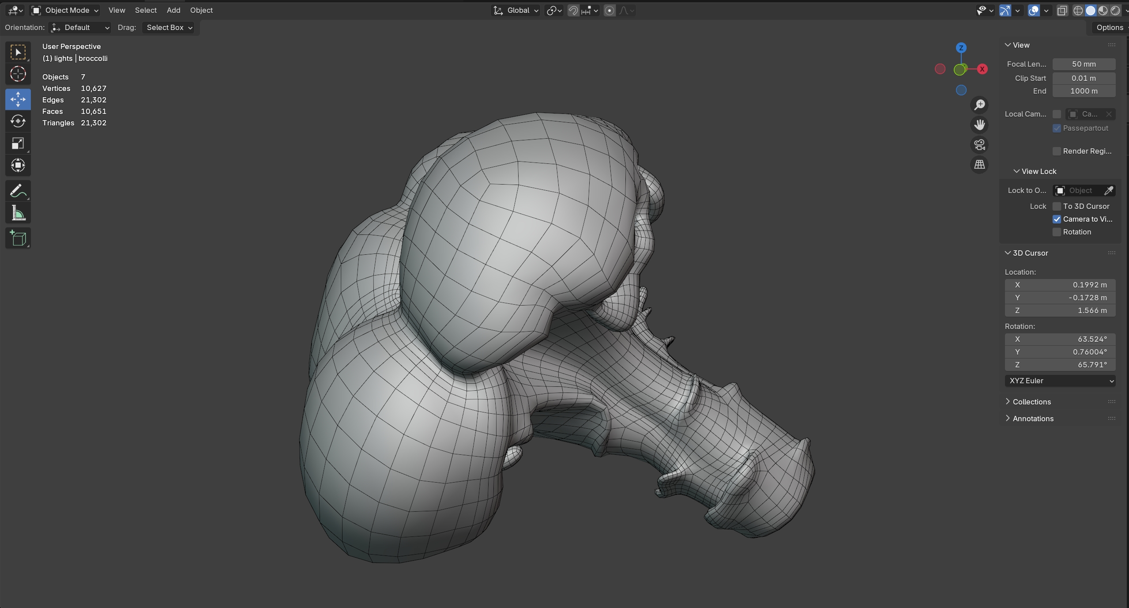Switch to orthographic grid view icon
This screenshot has height=608, width=1129.
(x=979, y=165)
